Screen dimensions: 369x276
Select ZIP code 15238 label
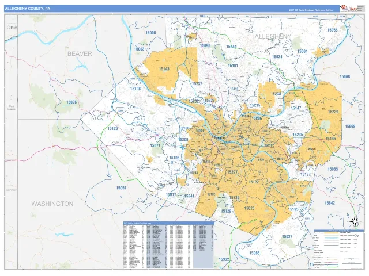coord(276,94)
